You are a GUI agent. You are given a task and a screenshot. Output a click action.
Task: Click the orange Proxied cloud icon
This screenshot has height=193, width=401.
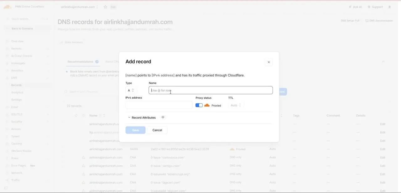pyautogui.click(x=207, y=105)
